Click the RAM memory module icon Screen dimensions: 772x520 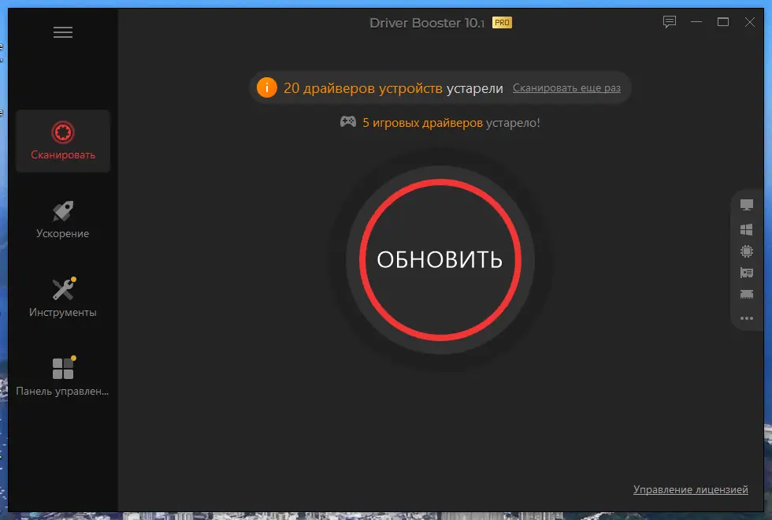point(746,295)
